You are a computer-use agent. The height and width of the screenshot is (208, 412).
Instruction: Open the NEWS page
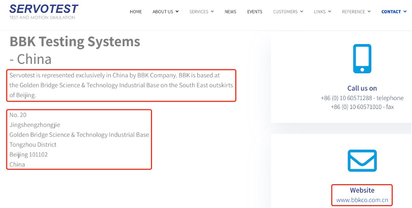(230, 11)
